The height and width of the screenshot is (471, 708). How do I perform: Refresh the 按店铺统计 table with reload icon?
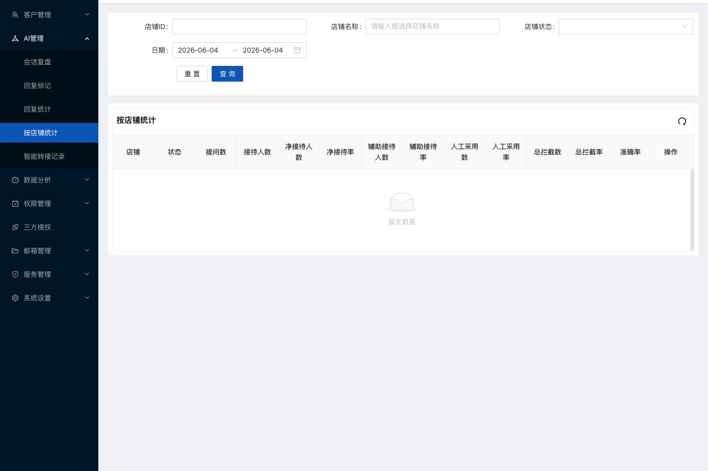pos(682,121)
